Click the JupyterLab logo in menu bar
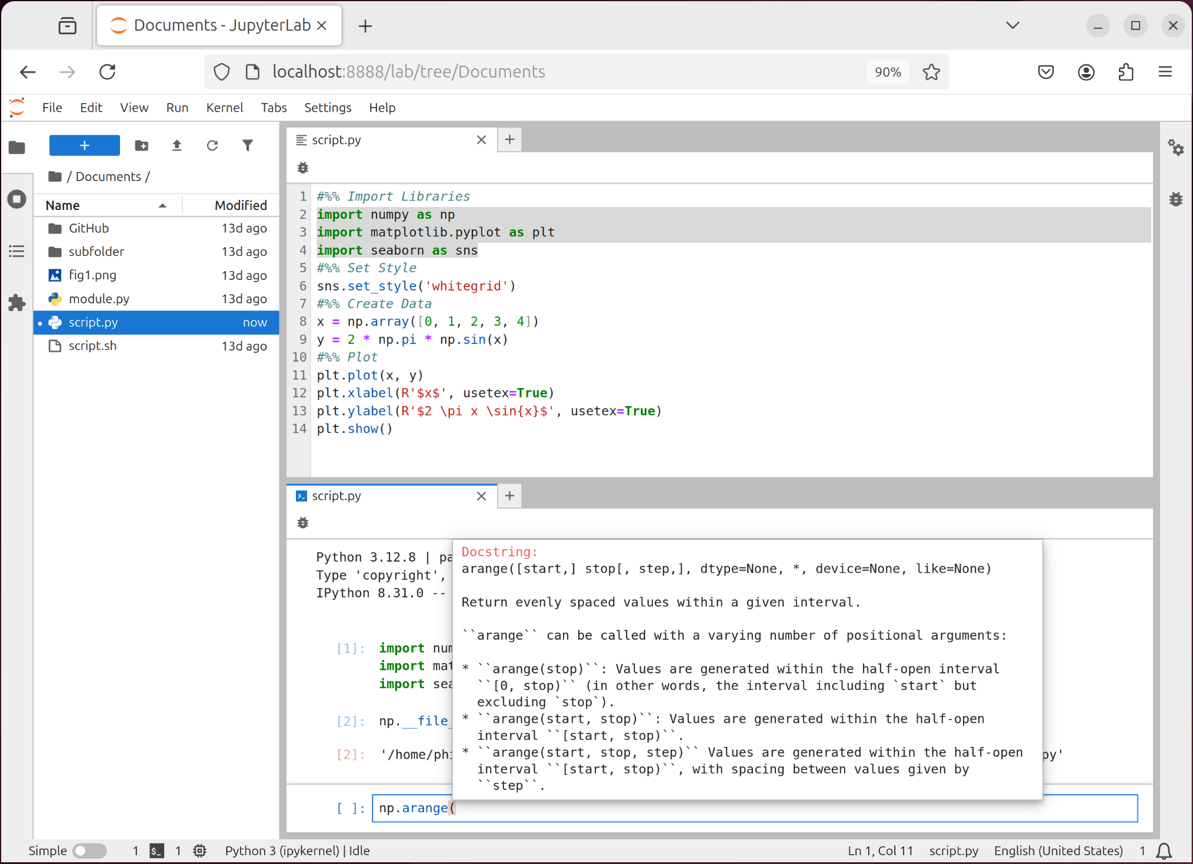 (x=17, y=108)
